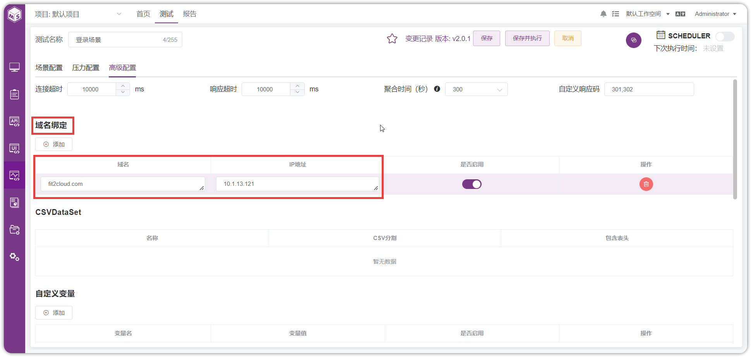Open the default workspace dropdown

(648, 14)
